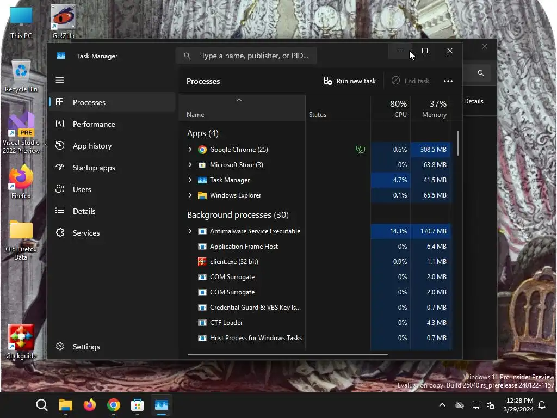Expand Antimalware Service Executable group
557x418 pixels.
click(190, 231)
